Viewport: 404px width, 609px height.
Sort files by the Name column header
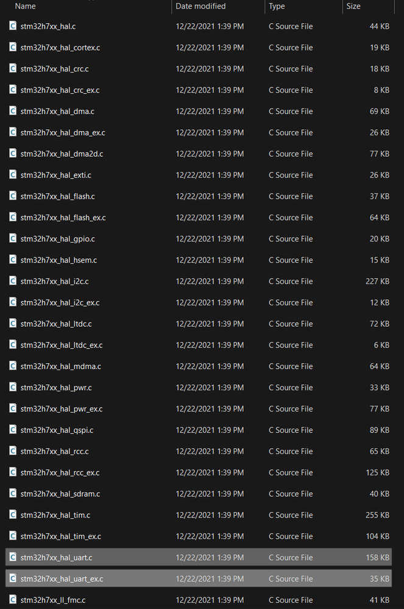(26, 6)
